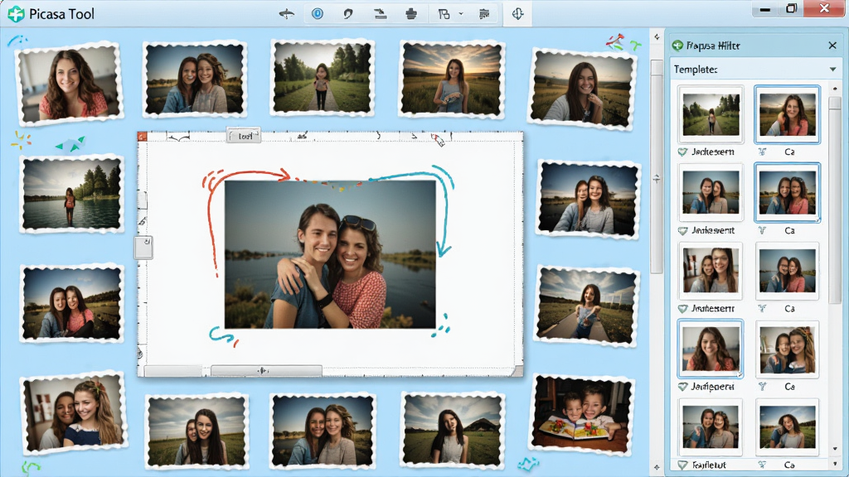Click the blue circular icon in the top toolbar
The height and width of the screenshot is (477, 849).
[x=318, y=14]
